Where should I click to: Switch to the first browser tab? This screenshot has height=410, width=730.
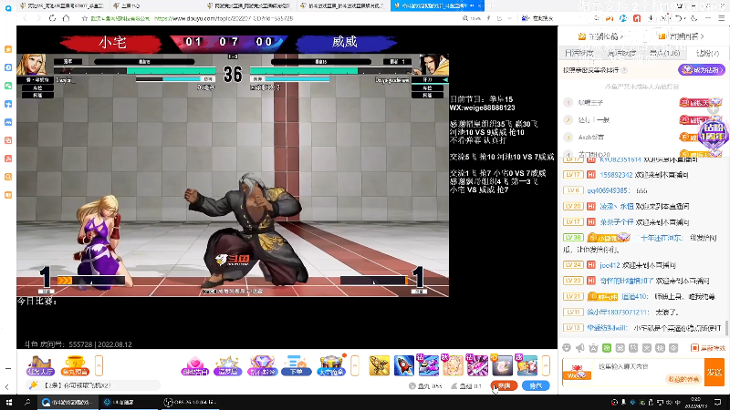click(63, 5)
